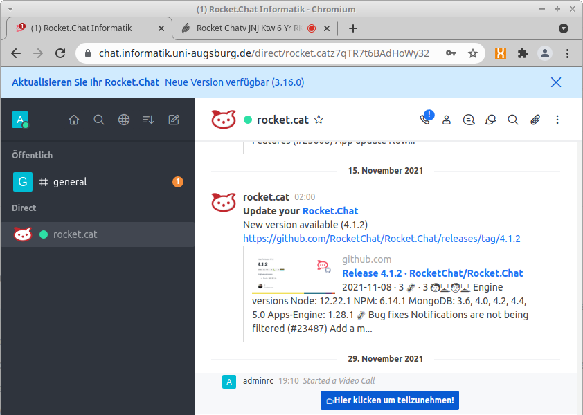
Task: Open a new browser tab
Action: click(353, 28)
